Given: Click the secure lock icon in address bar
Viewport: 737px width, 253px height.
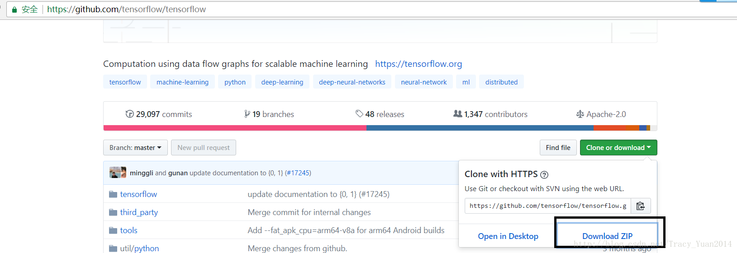Looking at the screenshot, I should (x=14, y=9).
